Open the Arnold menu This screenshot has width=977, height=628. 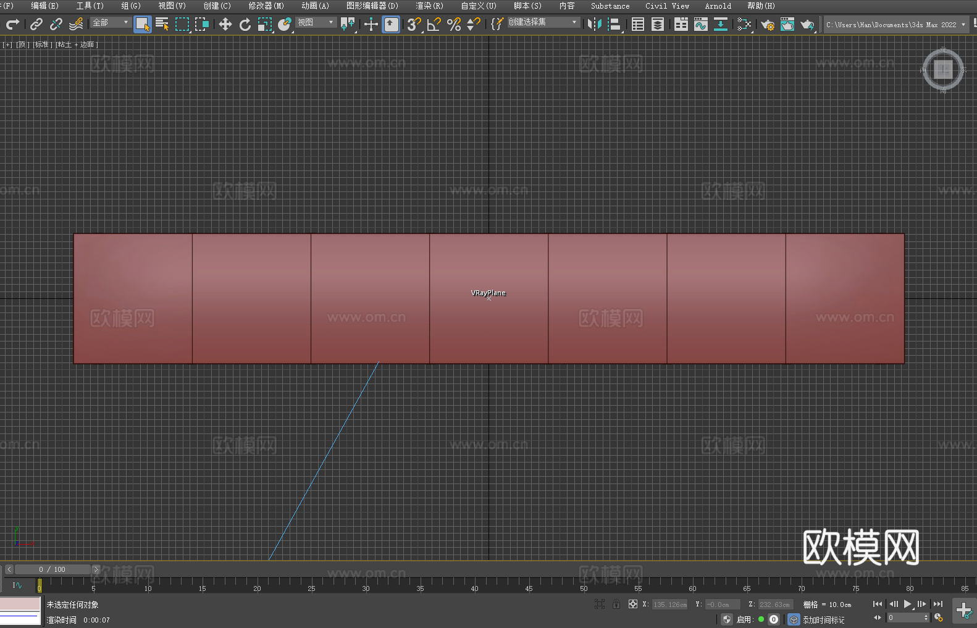pos(718,6)
